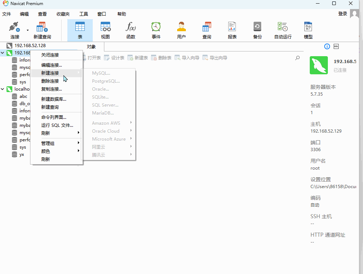Expand the Microsoft Azure submenu
This screenshot has width=363, height=274.
[x=109, y=139]
